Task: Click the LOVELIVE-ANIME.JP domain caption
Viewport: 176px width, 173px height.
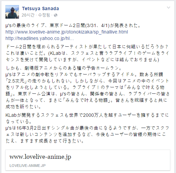Action: click(x=27, y=166)
